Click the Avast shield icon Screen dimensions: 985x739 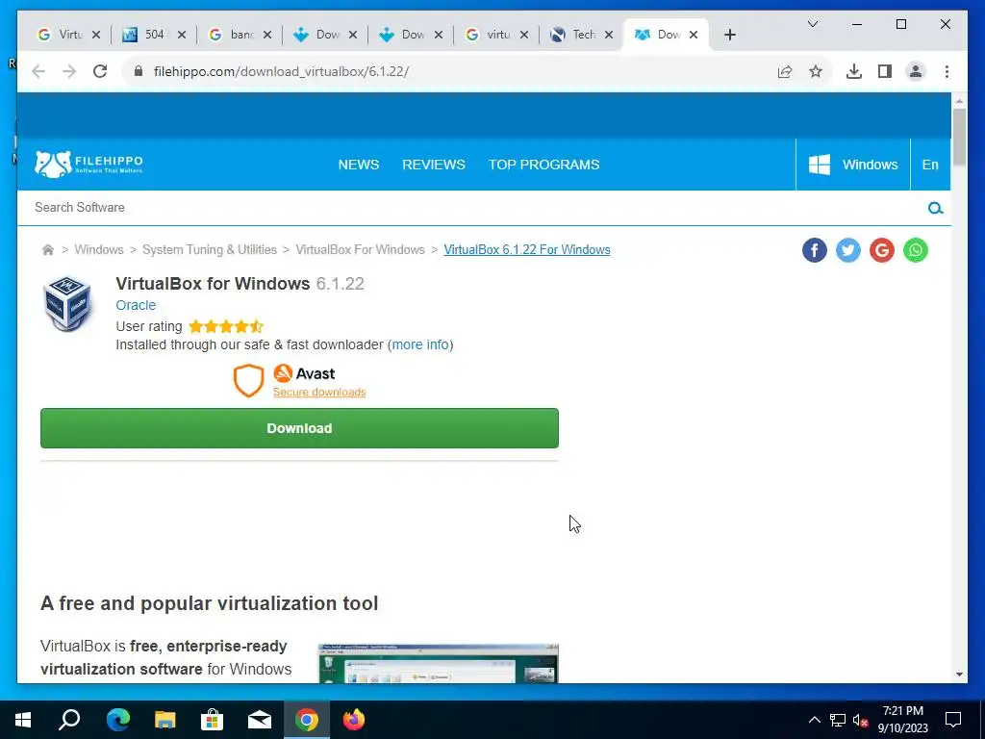pyautogui.click(x=249, y=381)
